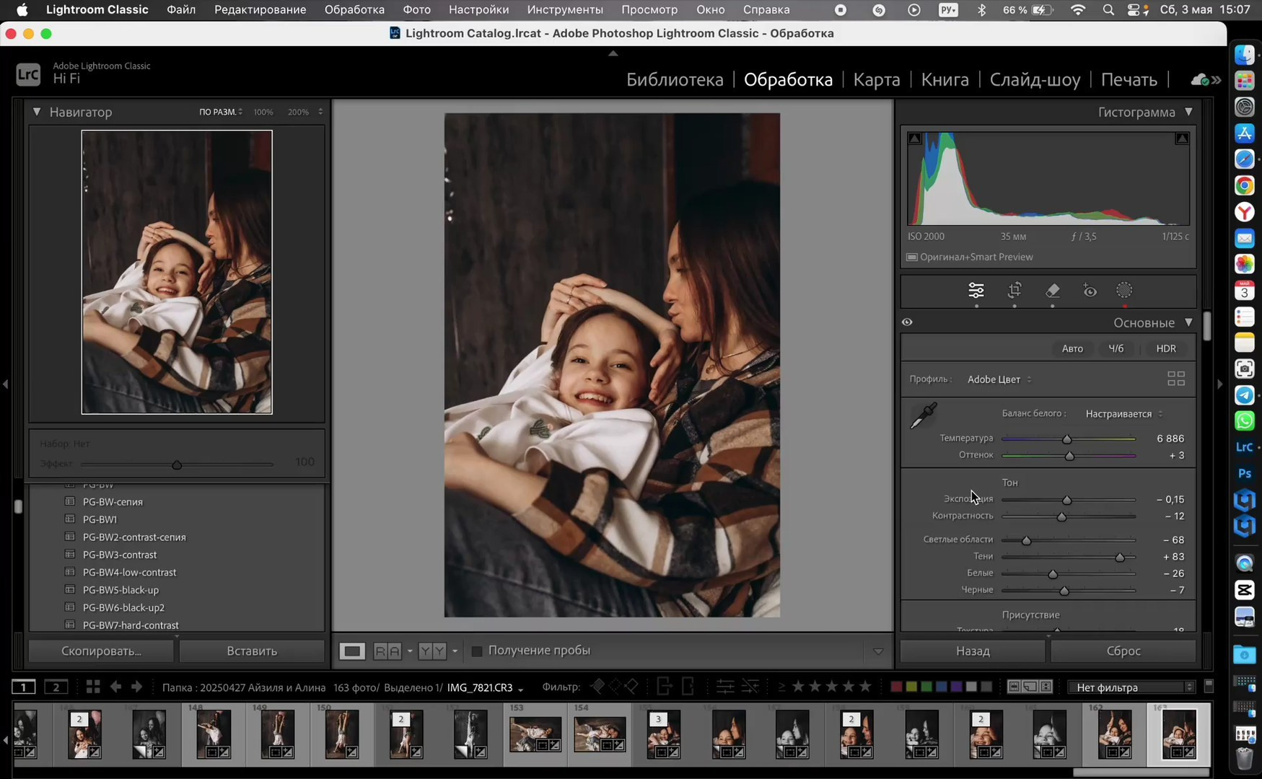Click the Сброс button
The width and height of the screenshot is (1262, 779).
1123,651
